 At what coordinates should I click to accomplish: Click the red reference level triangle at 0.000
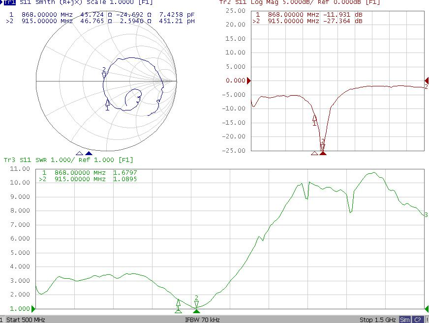click(x=249, y=81)
